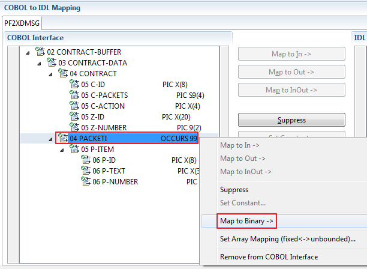
Task: Click the PIC 9(2) value
Action: 189,127
